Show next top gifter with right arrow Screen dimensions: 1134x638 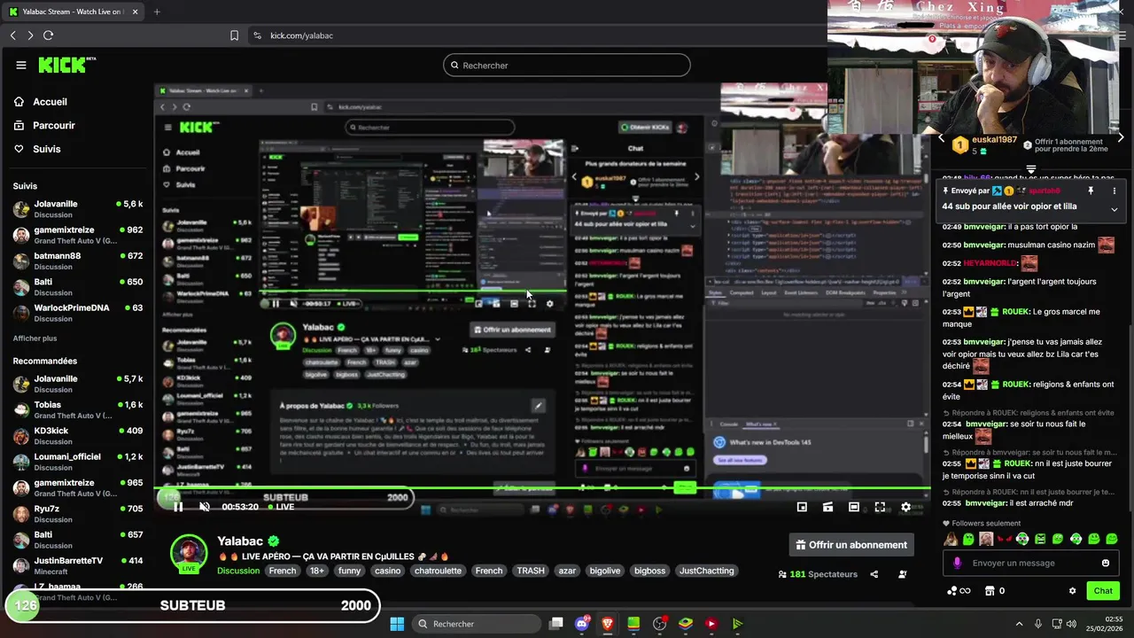[x=1121, y=138]
